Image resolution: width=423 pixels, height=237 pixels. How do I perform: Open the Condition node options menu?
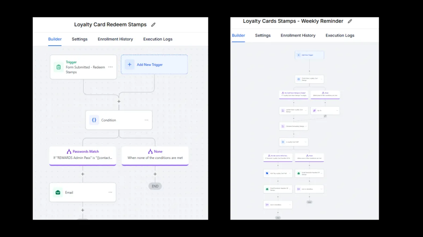point(146,120)
